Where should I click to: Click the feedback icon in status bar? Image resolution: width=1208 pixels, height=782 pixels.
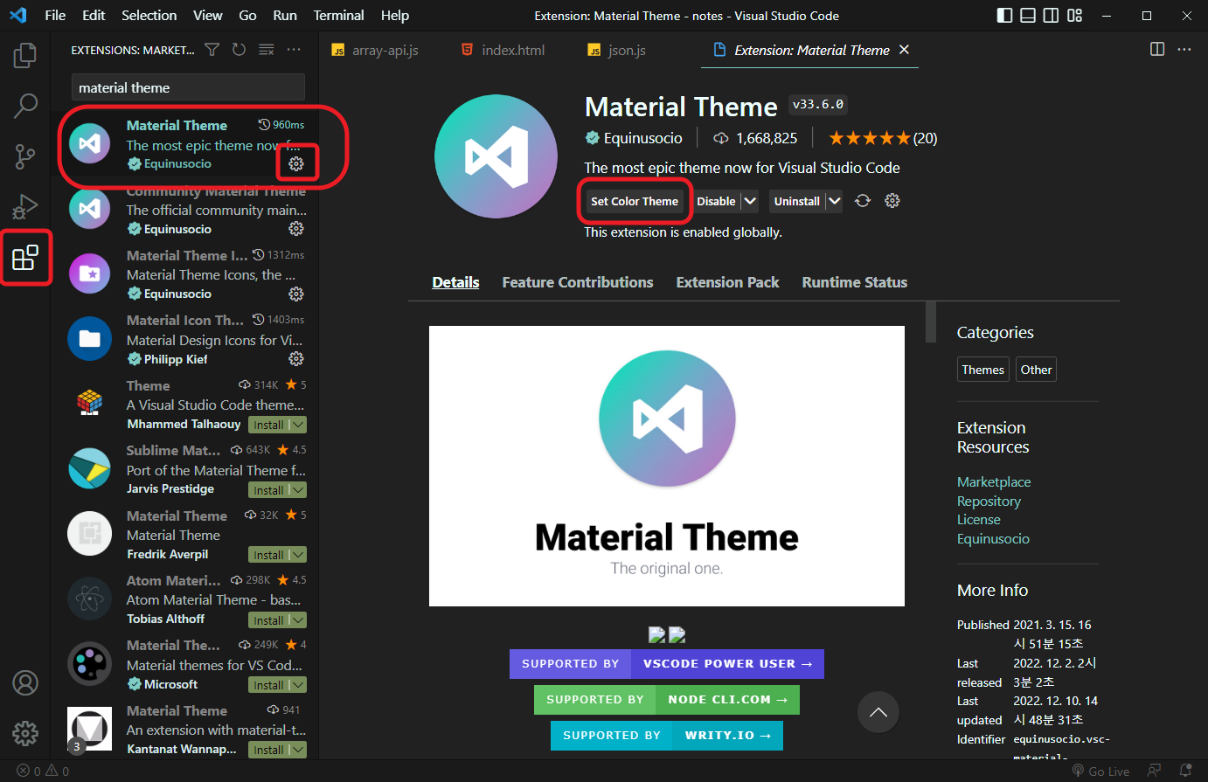1154,771
